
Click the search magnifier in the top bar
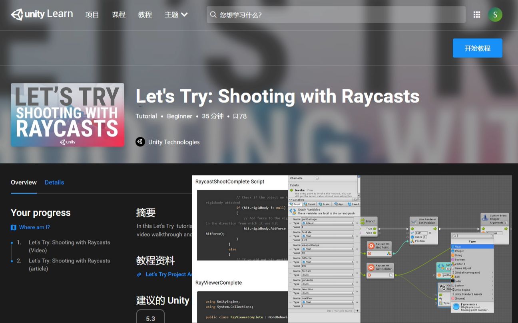pyautogui.click(x=213, y=14)
